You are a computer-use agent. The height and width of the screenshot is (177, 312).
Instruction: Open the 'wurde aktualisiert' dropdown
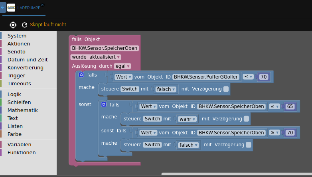tap(96, 57)
